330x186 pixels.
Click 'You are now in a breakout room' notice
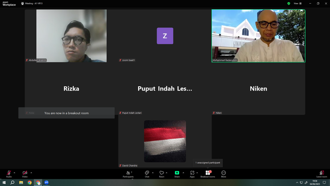tap(67, 113)
